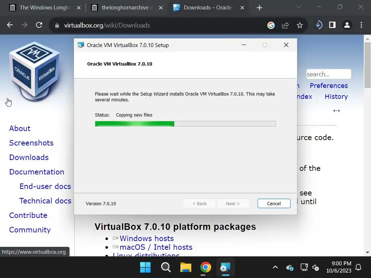The width and height of the screenshot is (371, 278).
Task: Open the Contribute sidebar link
Action: pyautogui.click(x=28, y=215)
